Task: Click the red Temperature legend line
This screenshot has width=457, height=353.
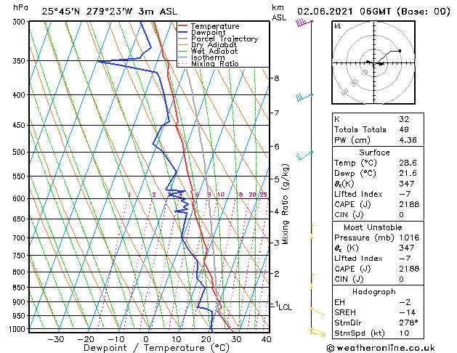Action: pos(183,26)
